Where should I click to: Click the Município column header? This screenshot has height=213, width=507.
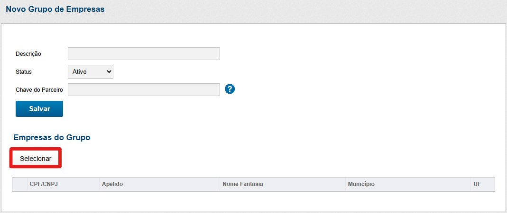361,184
